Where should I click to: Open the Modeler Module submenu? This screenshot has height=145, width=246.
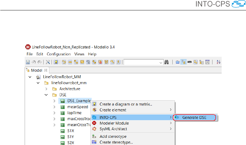point(133,123)
